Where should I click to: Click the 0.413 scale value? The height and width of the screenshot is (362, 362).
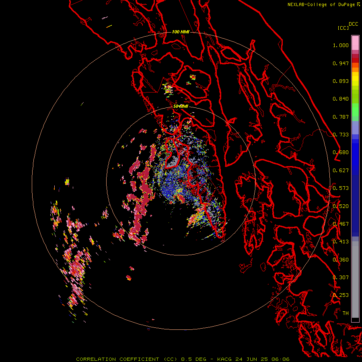point(341,242)
